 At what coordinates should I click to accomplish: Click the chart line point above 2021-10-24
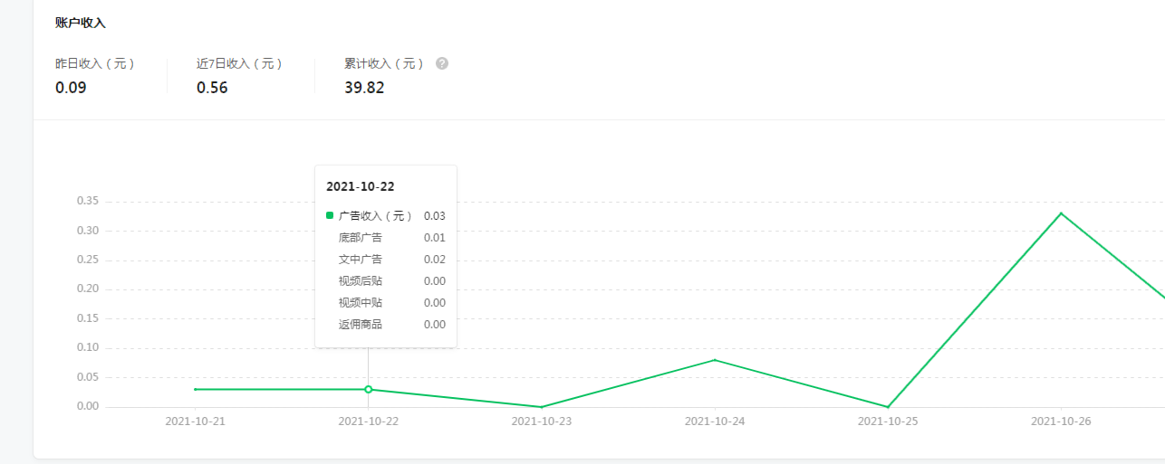click(x=715, y=360)
